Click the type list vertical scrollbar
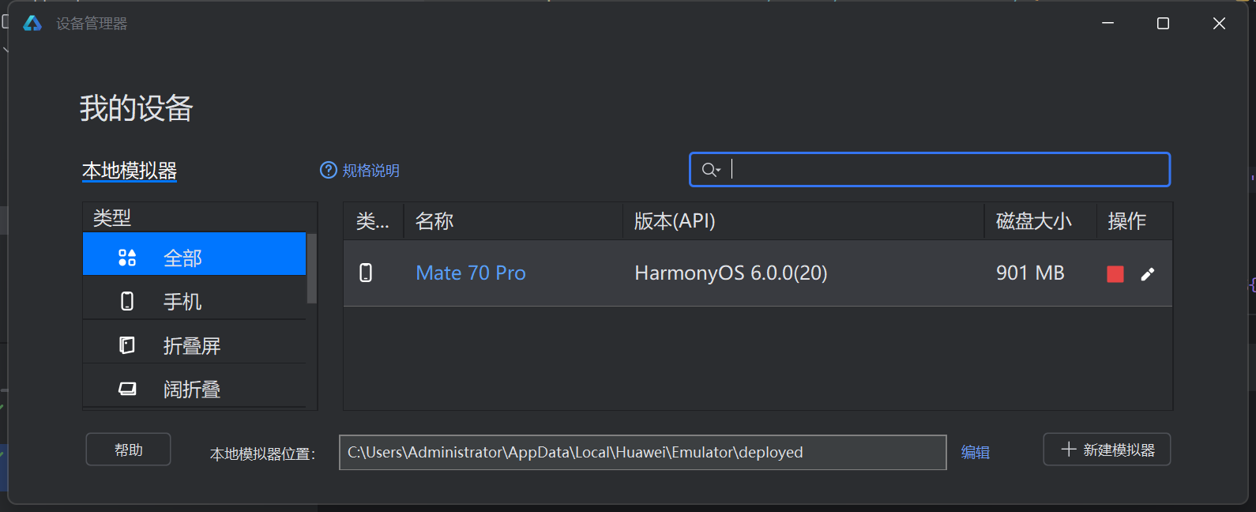Viewport: 1256px width, 512px height. click(x=311, y=269)
